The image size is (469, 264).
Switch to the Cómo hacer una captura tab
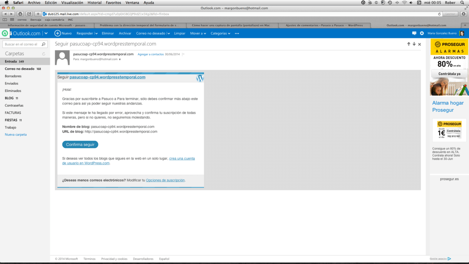(x=232, y=26)
